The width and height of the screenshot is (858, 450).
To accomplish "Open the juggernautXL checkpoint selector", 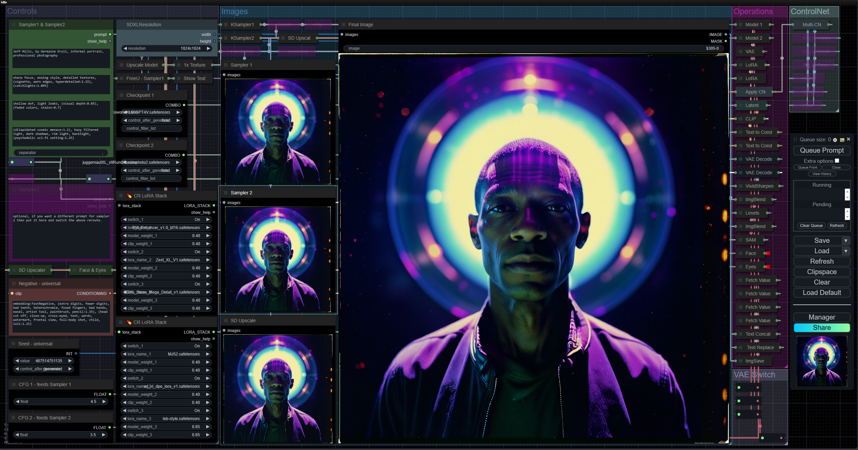I will tap(151, 162).
